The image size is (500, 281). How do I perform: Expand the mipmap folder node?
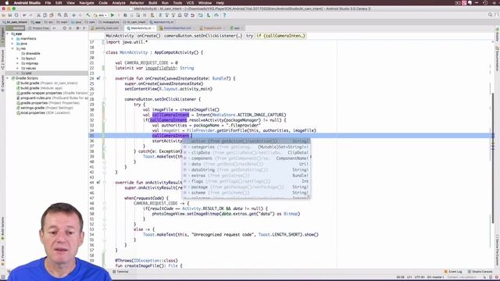click(x=17, y=63)
